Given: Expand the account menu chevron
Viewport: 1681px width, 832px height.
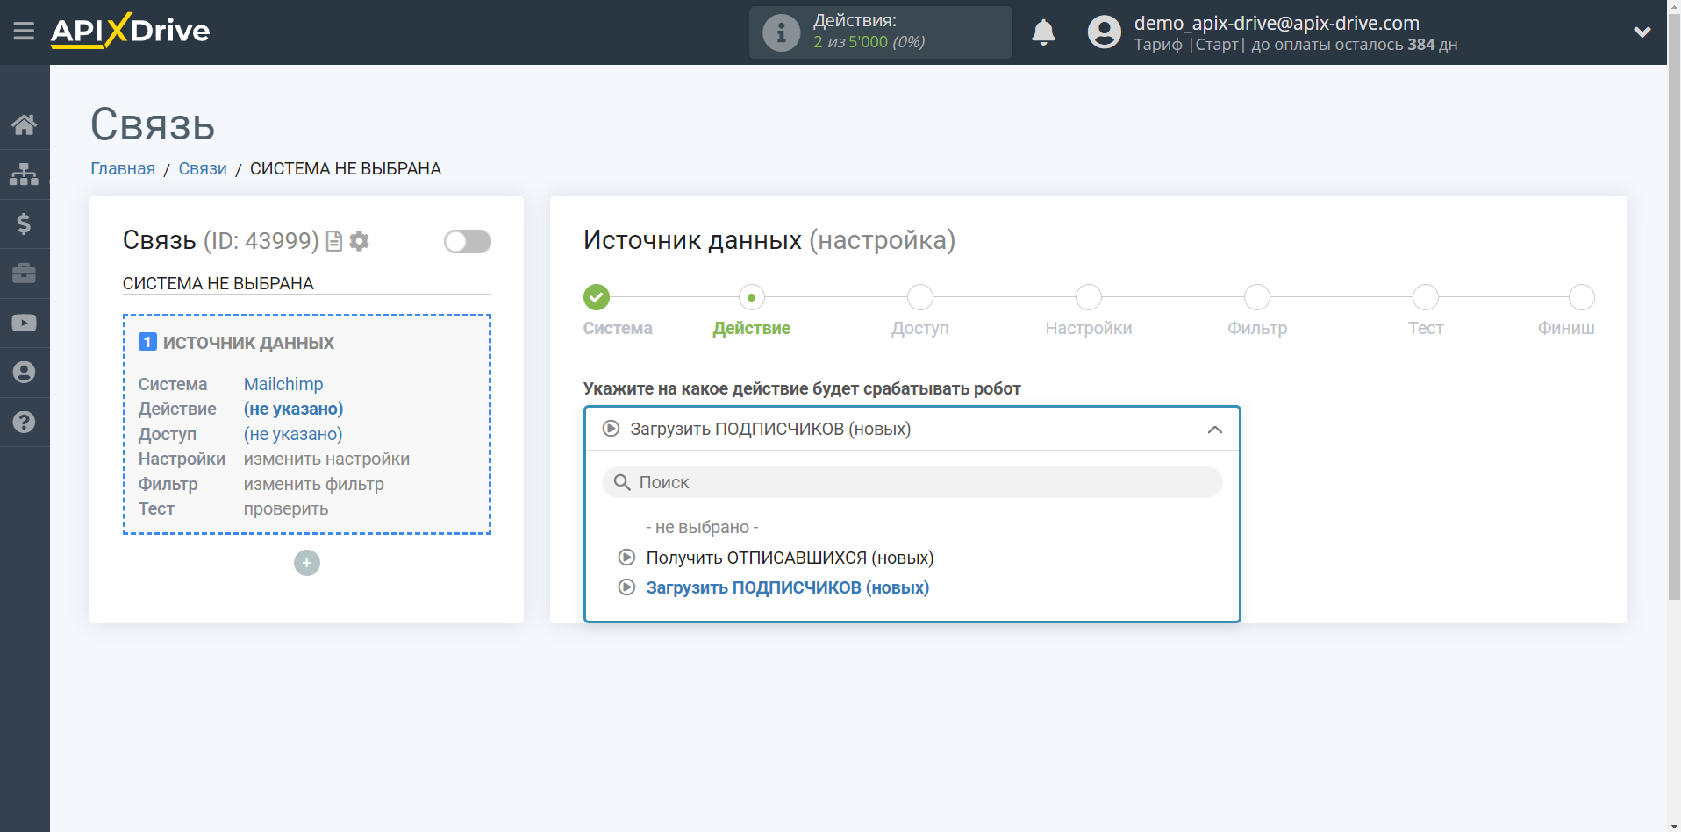Looking at the screenshot, I should pos(1642,32).
